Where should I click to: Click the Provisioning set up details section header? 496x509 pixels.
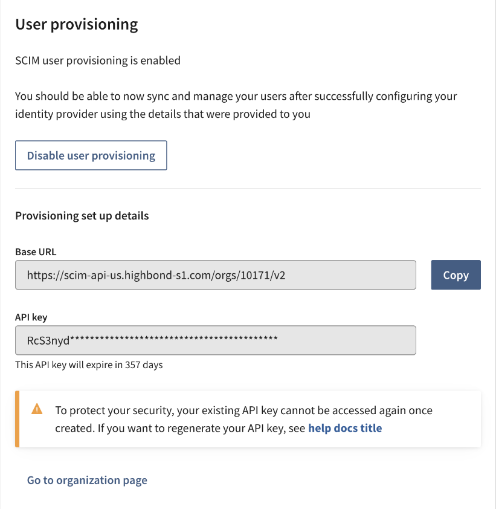tap(82, 215)
